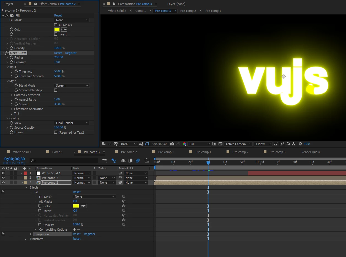Click Radius value 250.00
This screenshot has height=257, width=346.
coord(59,57)
